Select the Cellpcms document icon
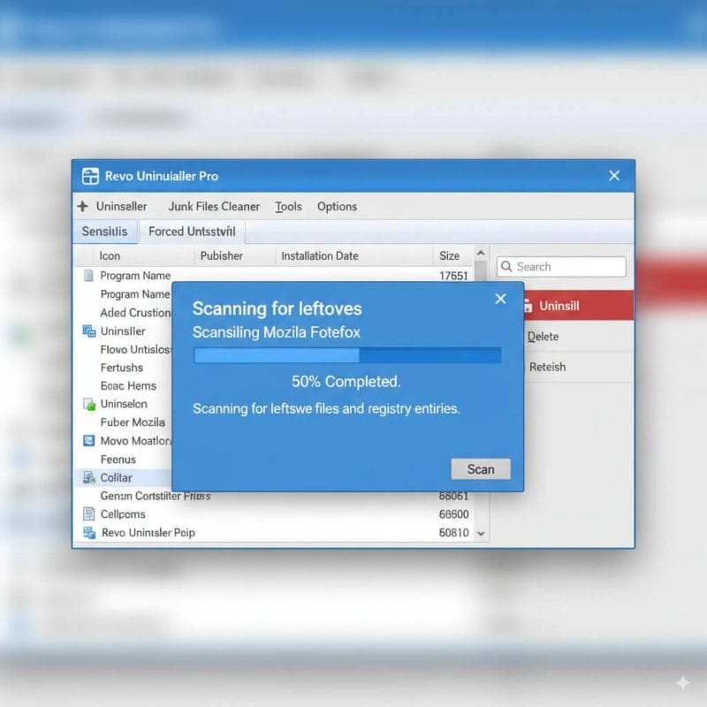707x707 pixels. pos(92,513)
